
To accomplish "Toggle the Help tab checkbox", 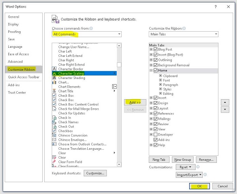I will (156, 145).
